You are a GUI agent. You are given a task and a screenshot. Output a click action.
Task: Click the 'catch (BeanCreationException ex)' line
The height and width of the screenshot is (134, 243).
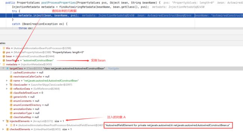pos(40,24)
